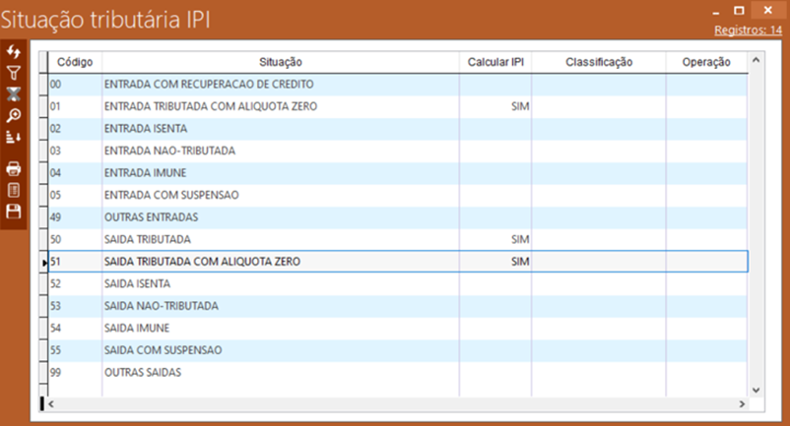790x426 pixels.
Task: Open the report document icon
Action: point(14,189)
